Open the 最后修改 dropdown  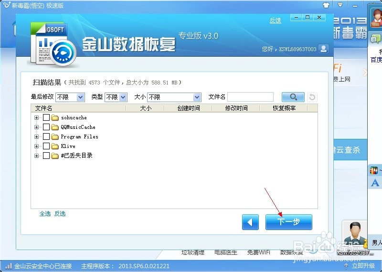point(70,97)
